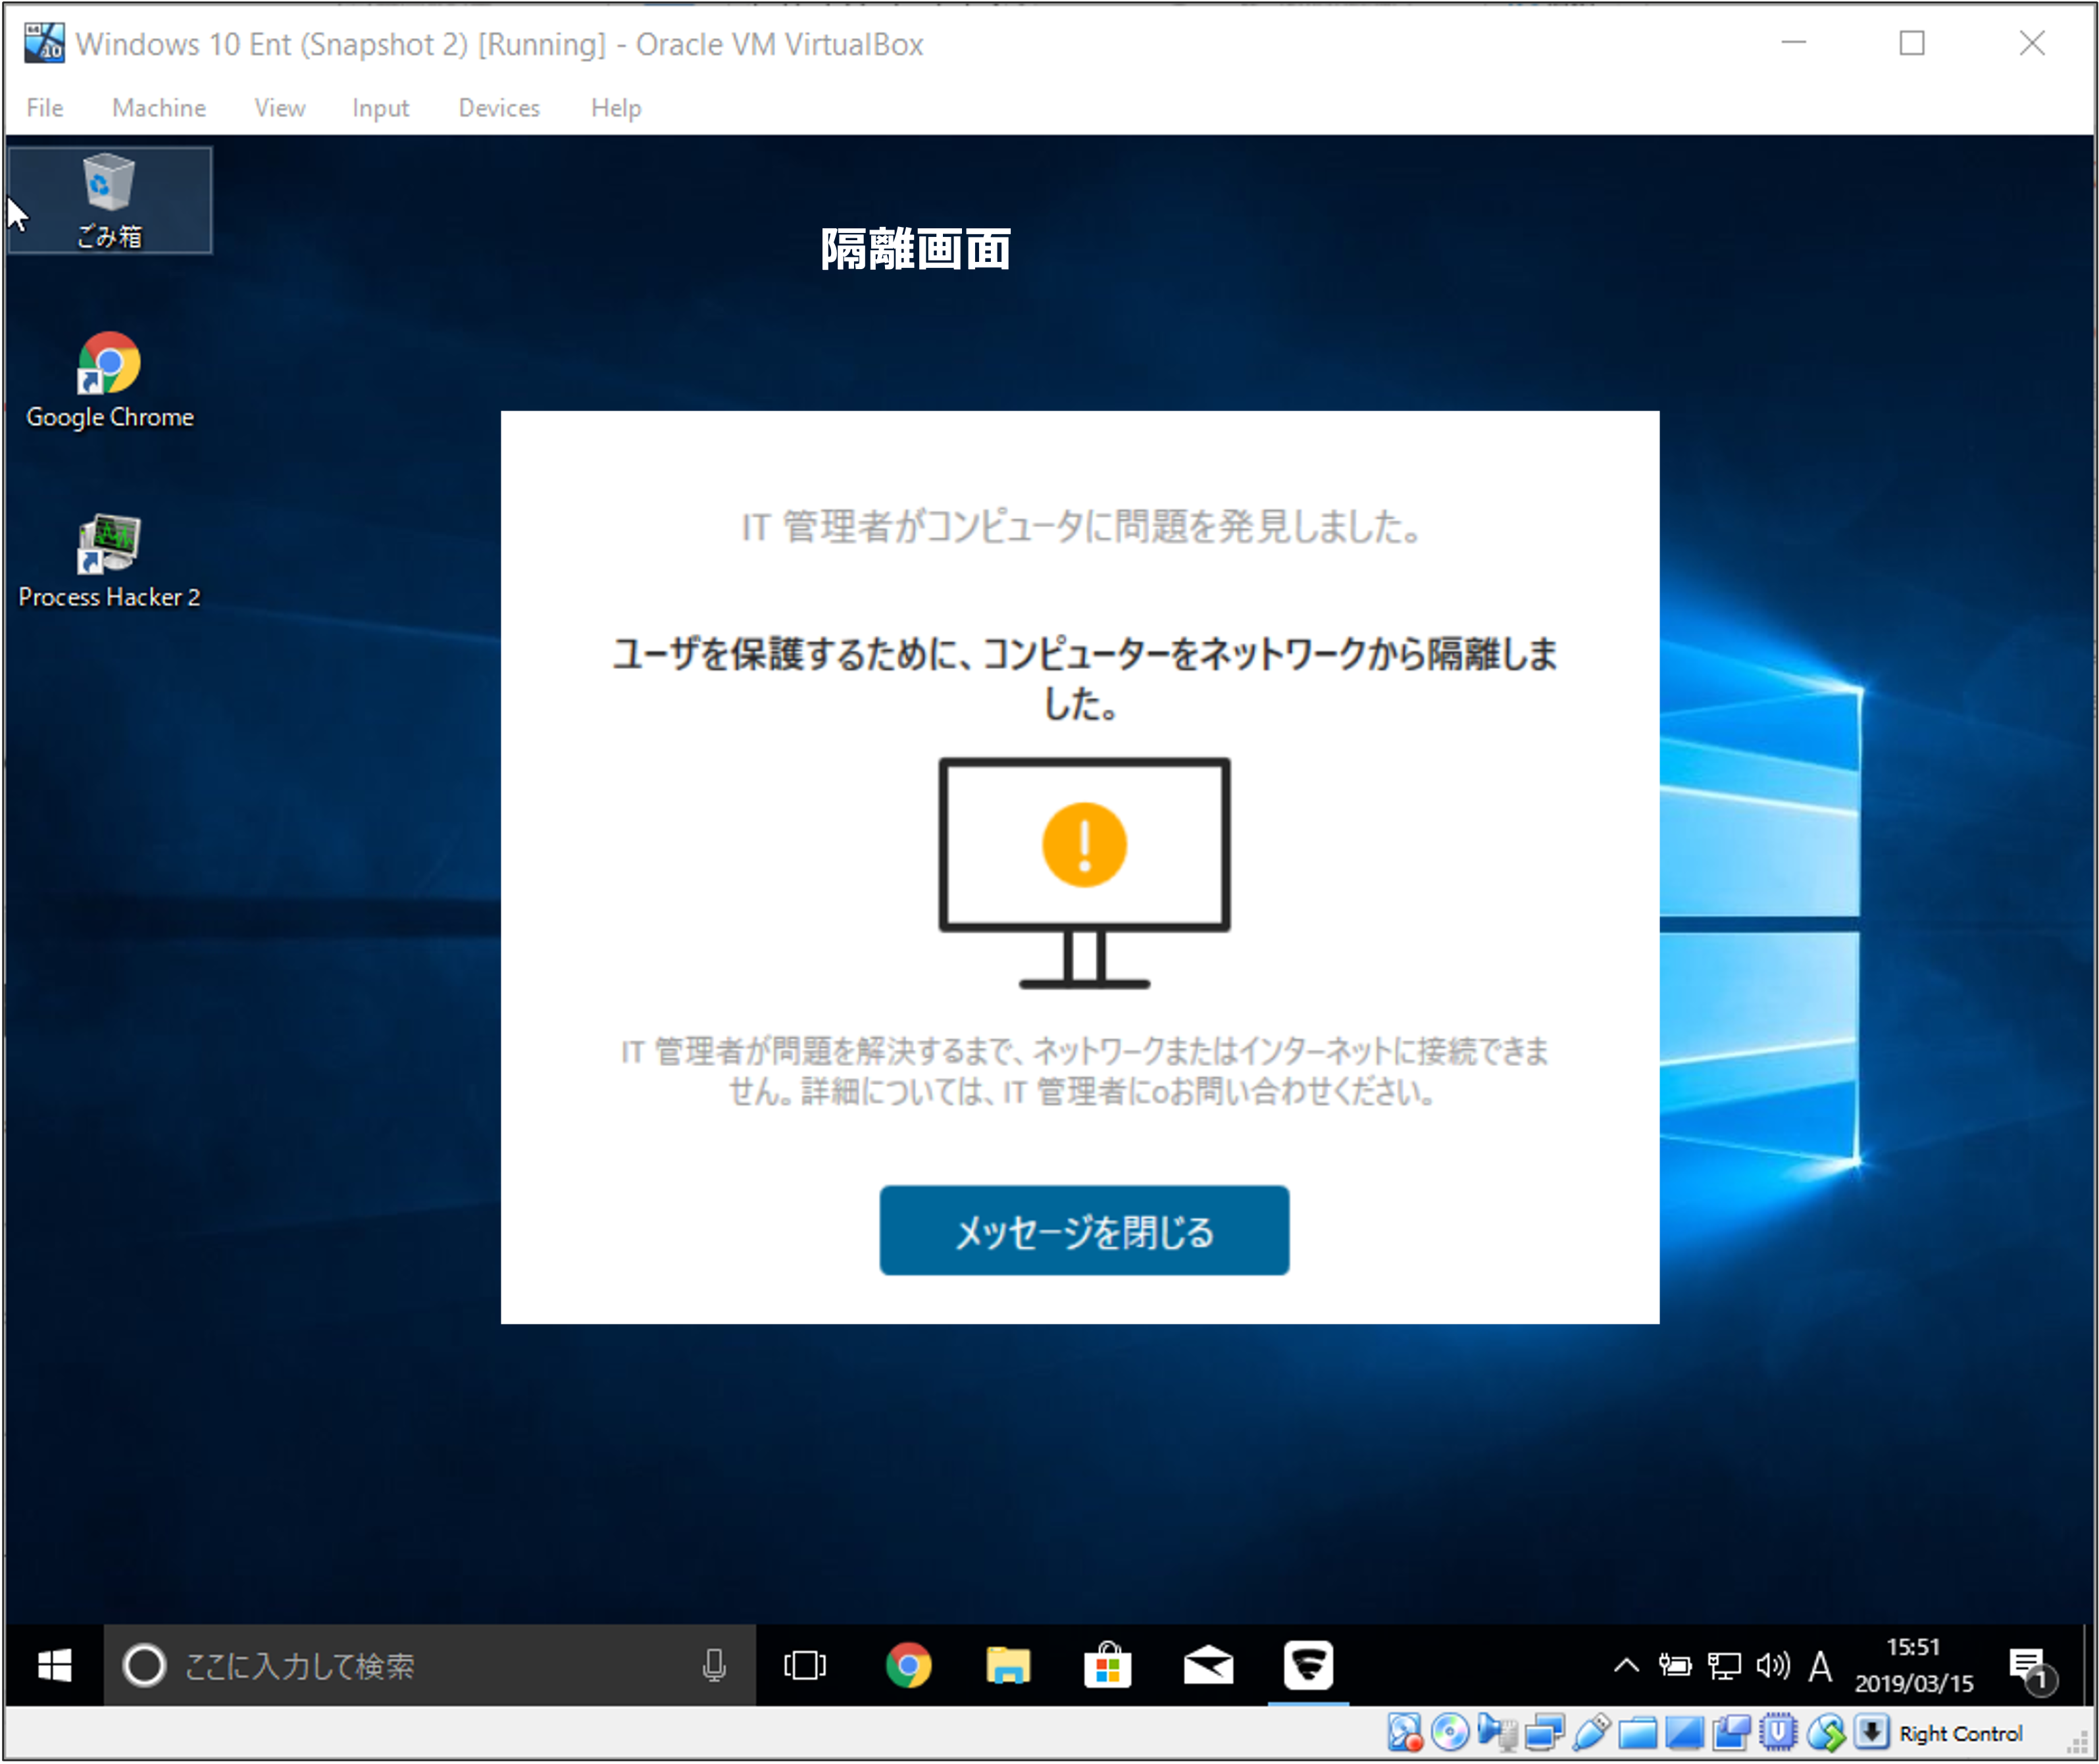Viewport: 2099px width, 1764px height.
Task: Click the network adapters status icon
Action: 1545,1733
